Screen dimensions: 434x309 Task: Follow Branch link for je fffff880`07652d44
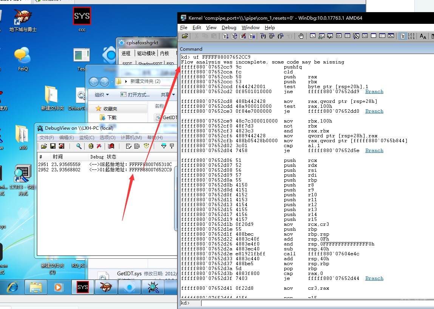[x=374, y=278]
